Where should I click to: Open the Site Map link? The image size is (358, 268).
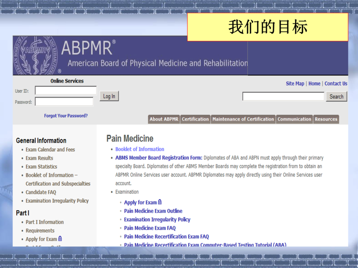pos(295,84)
